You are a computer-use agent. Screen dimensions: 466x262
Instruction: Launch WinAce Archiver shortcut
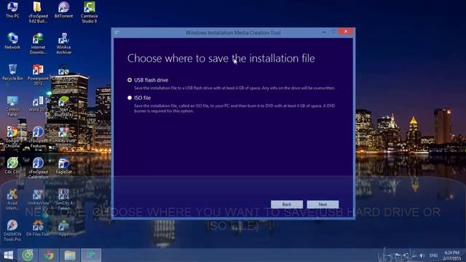coord(63,44)
